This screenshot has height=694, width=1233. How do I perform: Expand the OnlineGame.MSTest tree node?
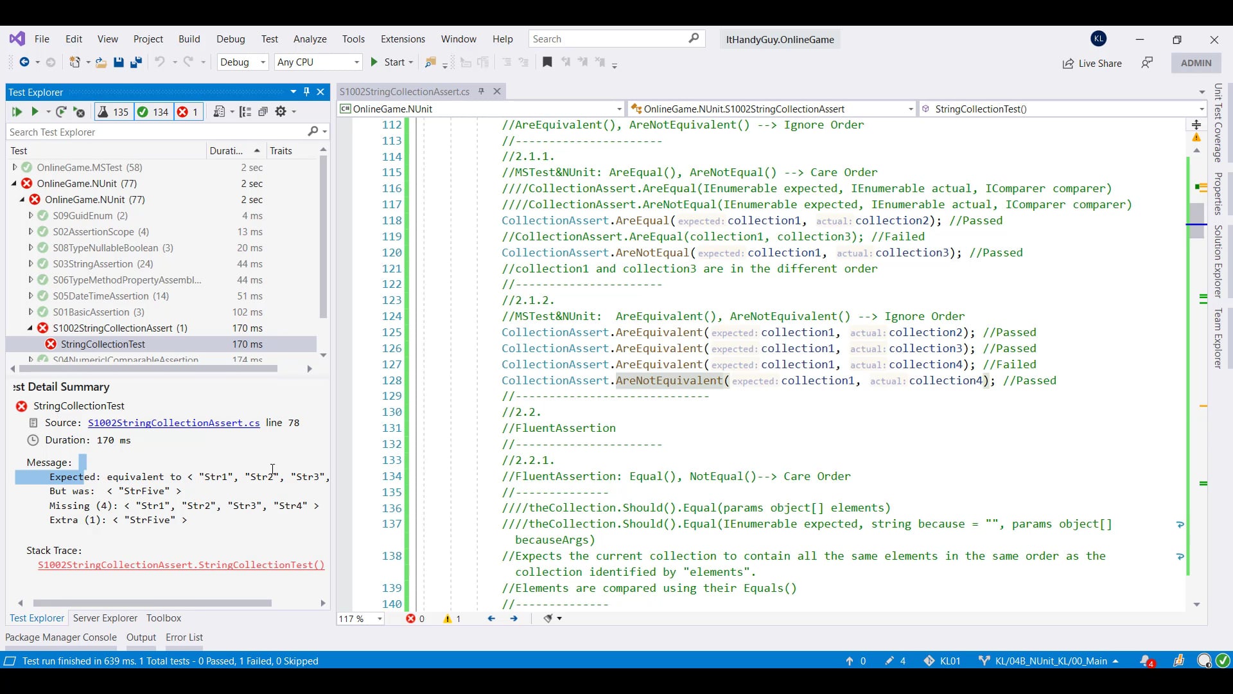(x=15, y=167)
